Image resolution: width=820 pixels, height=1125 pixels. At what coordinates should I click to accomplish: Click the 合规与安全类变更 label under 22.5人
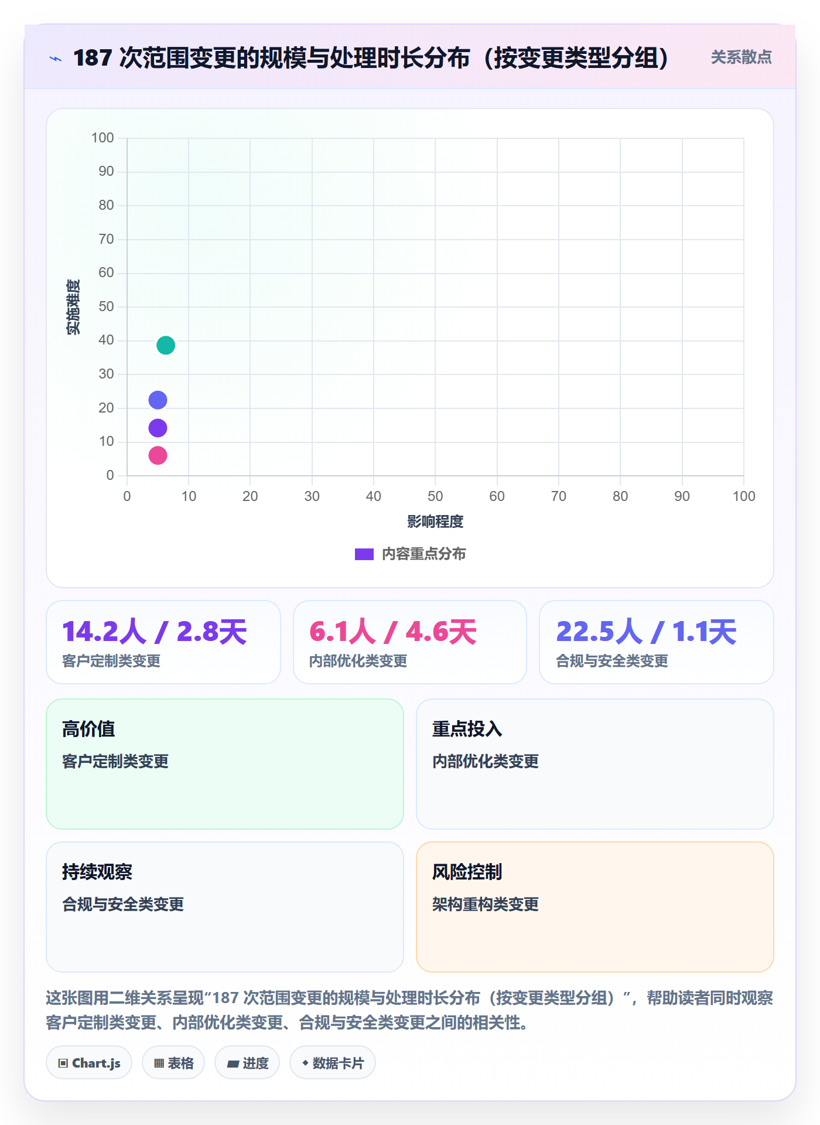(x=612, y=661)
